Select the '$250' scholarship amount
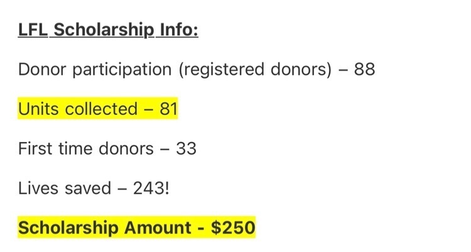Viewport: 471px width, 252px height. click(x=233, y=227)
